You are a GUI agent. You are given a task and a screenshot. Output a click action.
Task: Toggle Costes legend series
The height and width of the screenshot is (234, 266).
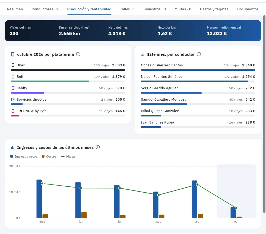point(49,156)
